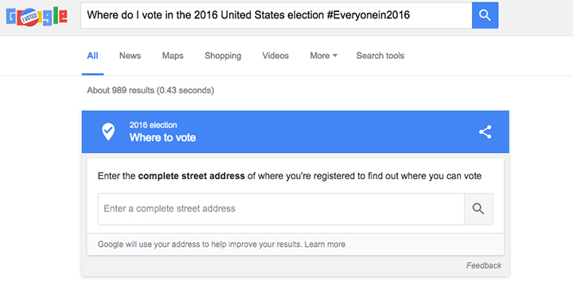Click the 'Where to vote' header title
Viewport: 573px width, 293px height.
[x=162, y=138]
